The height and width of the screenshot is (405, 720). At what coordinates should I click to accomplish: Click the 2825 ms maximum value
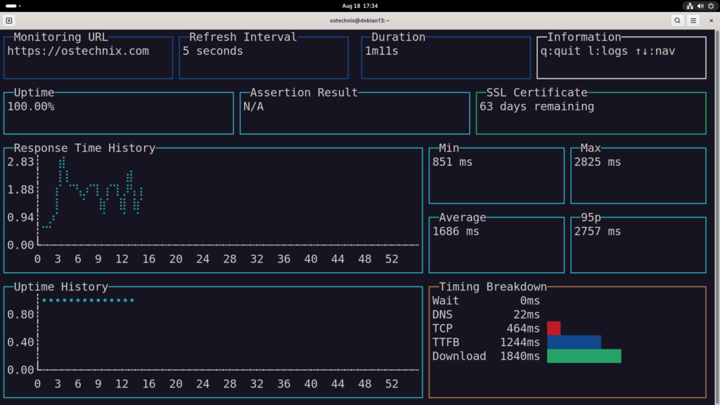598,162
